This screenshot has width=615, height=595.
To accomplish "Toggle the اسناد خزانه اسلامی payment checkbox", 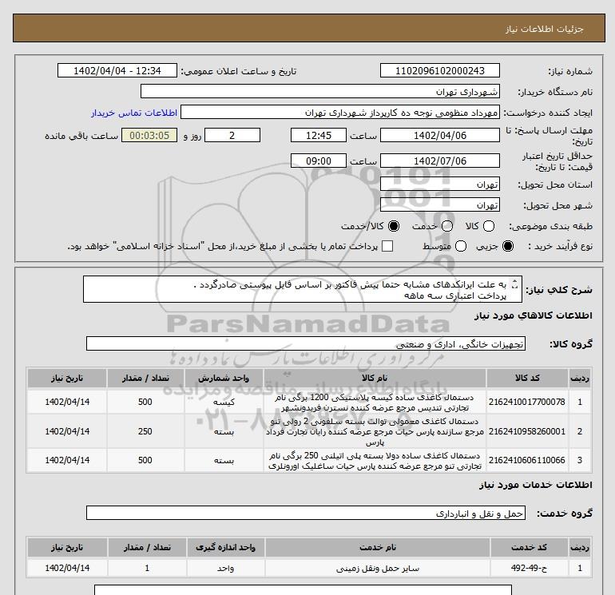I will tap(387, 246).
